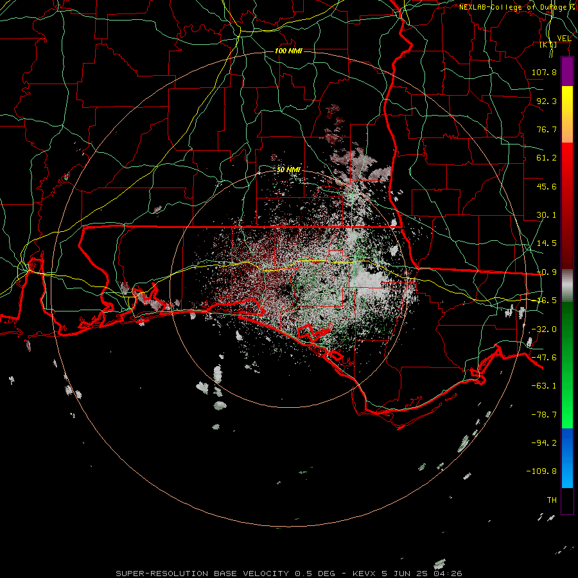Select the 45.6 value on velocity scale
The height and width of the screenshot is (578, 578).
click(547, 186)
